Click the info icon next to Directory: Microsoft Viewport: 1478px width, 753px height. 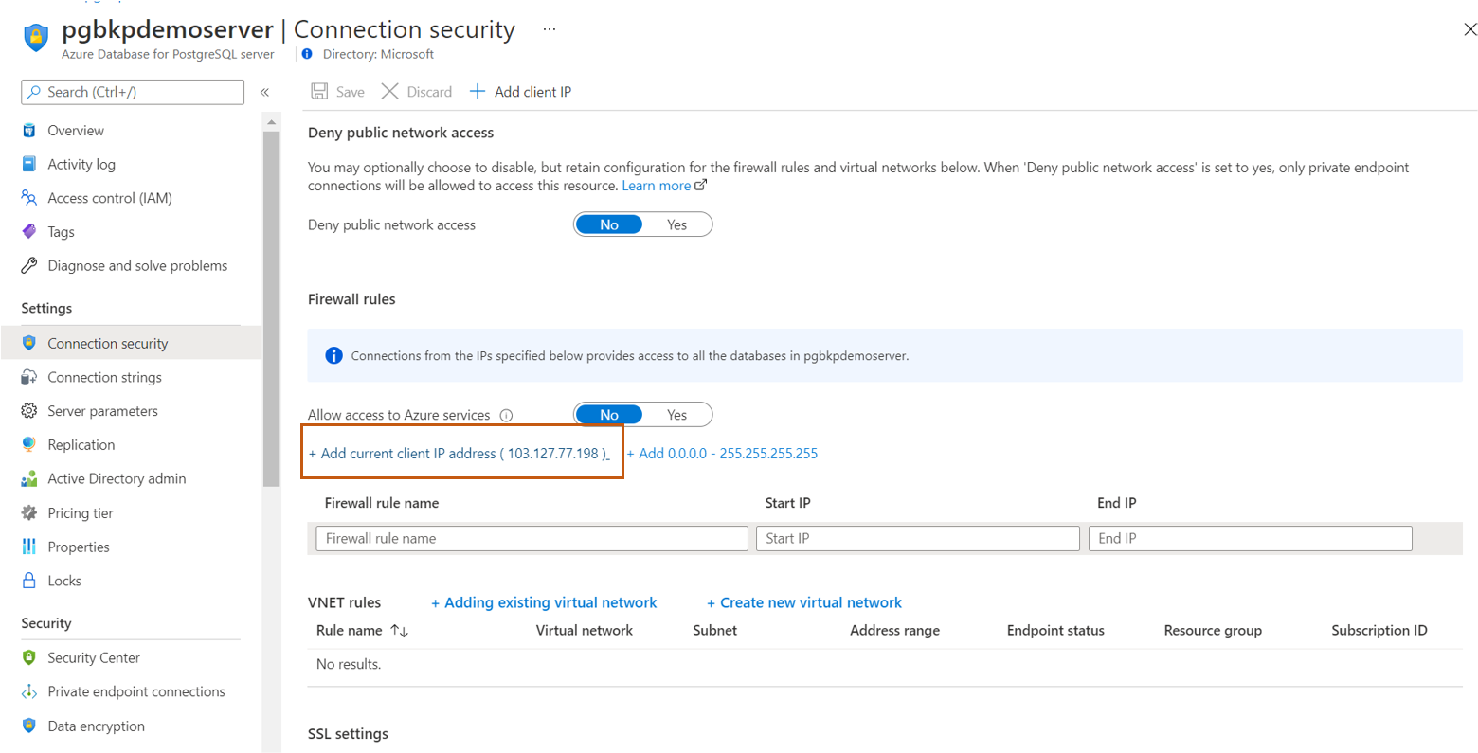coord(307,54)
